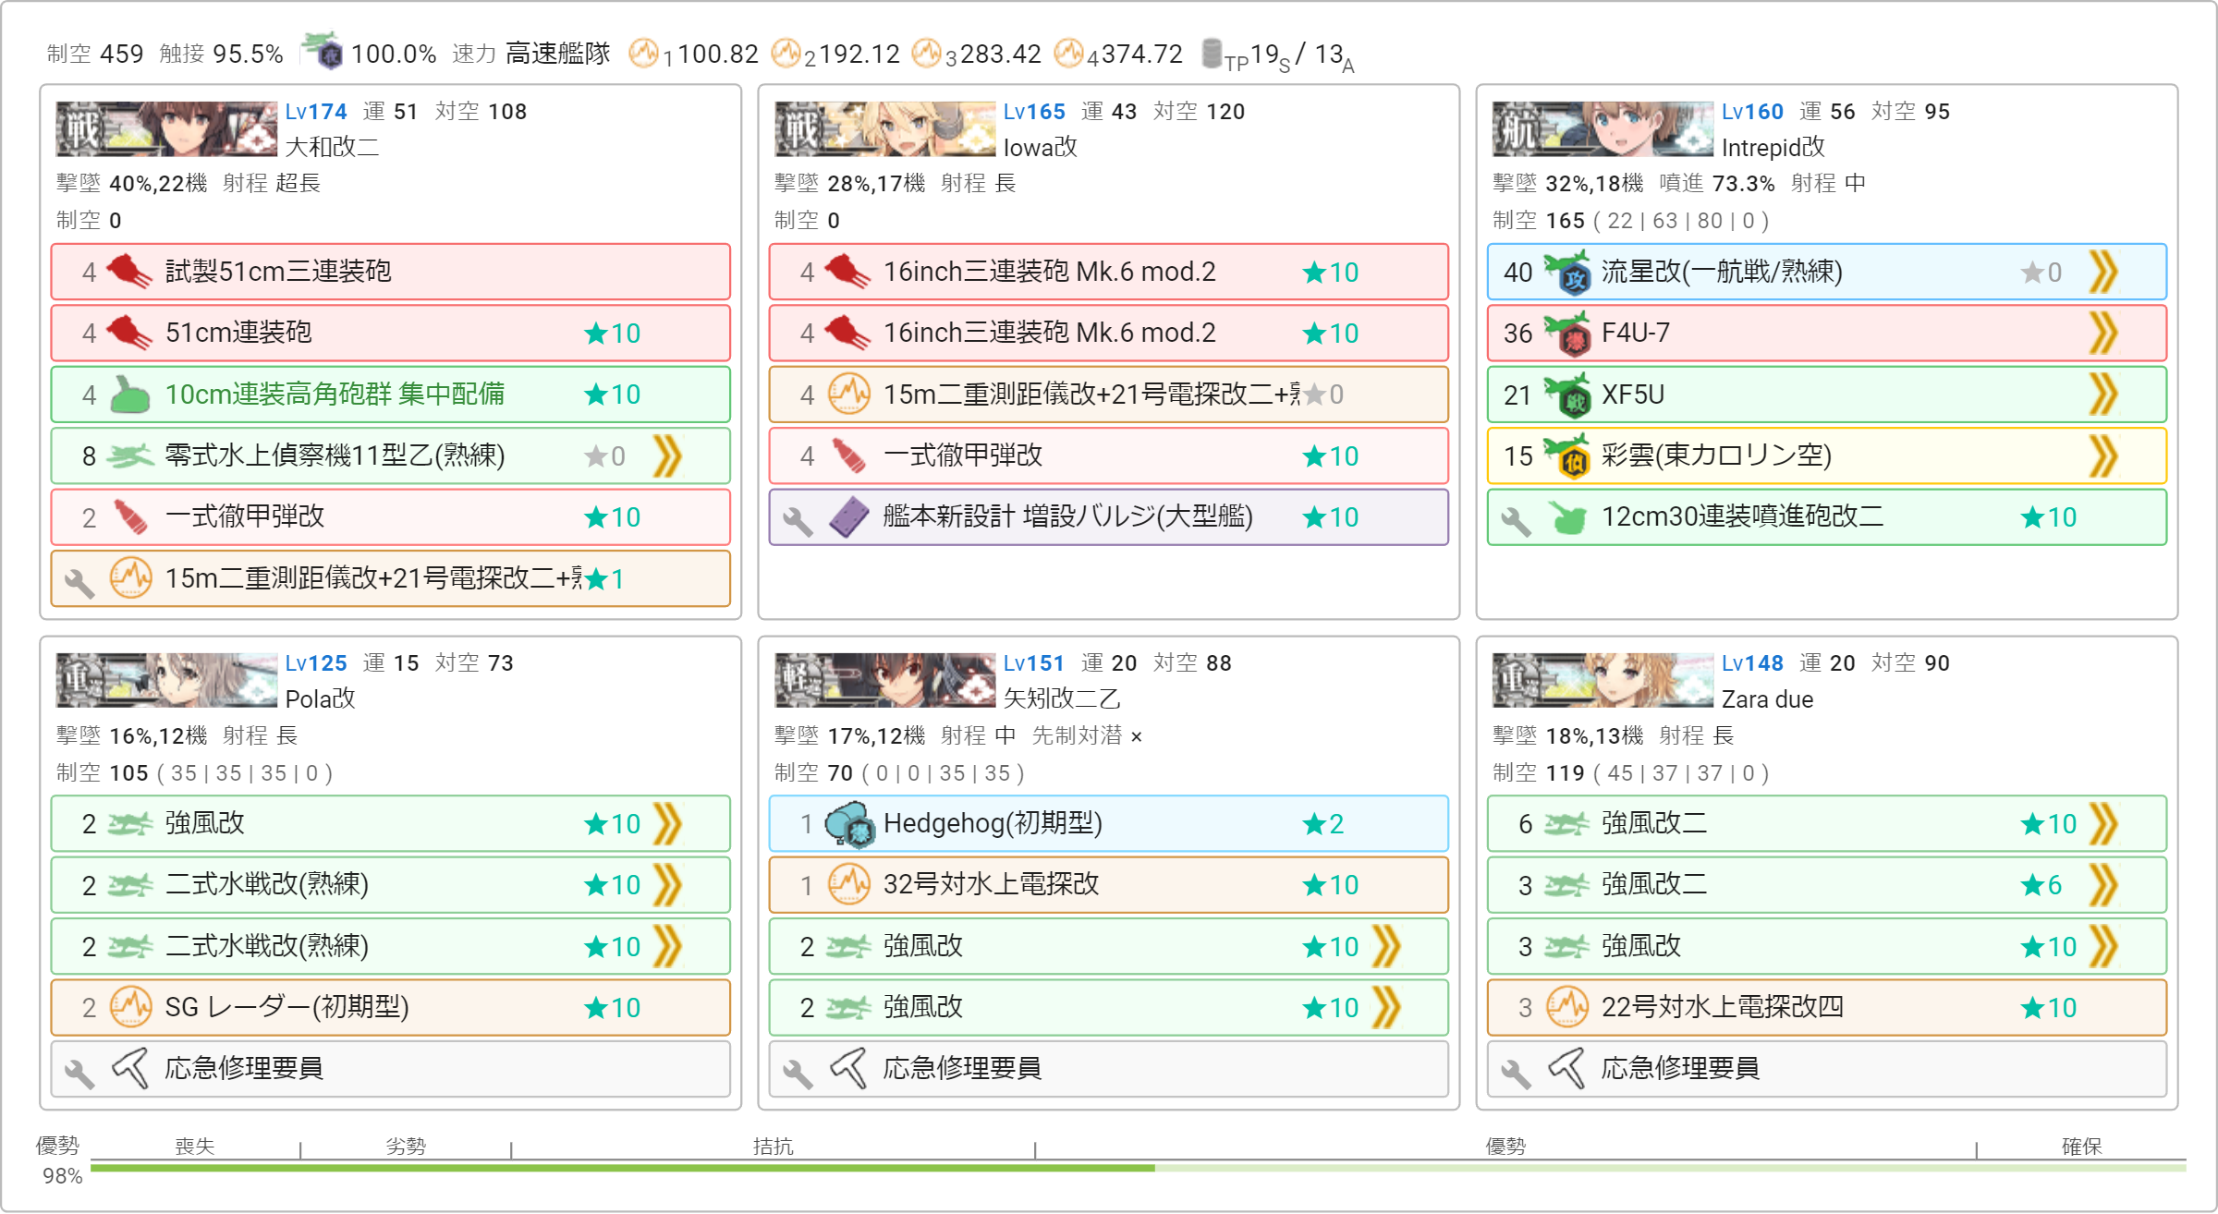Click proficiency chevrons on Zara's ★6 強風改二
The height and width of the screenshot is (1214, 2218).
2103,885
